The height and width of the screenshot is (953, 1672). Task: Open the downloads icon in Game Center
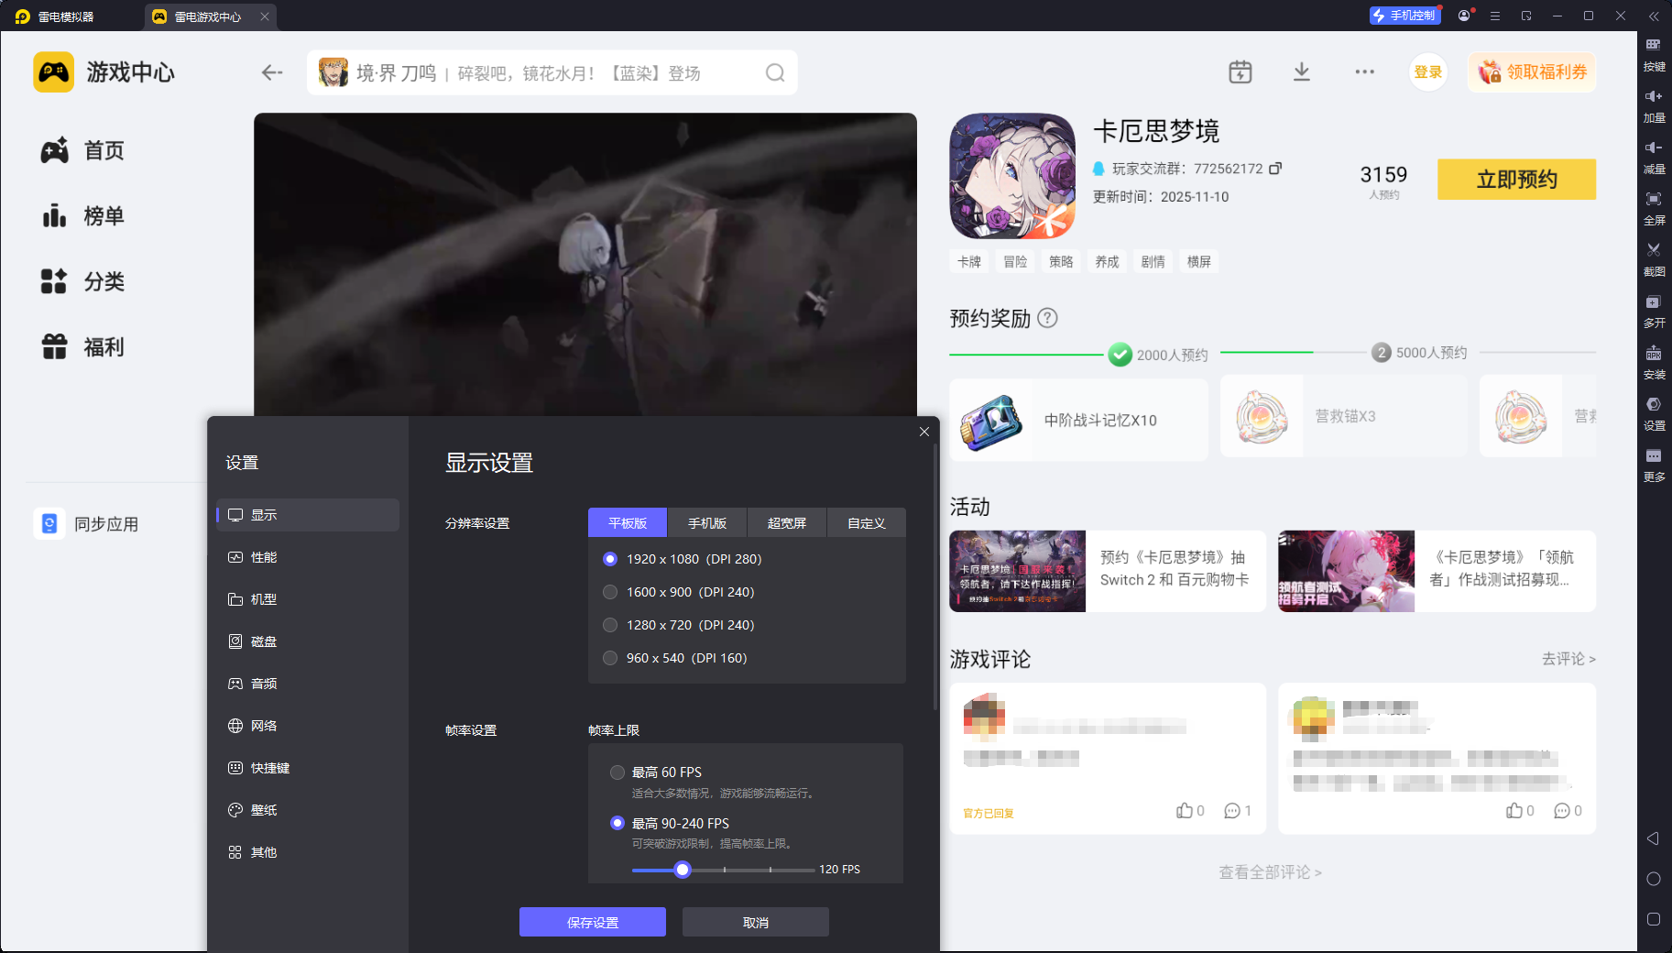[1302, 71]
